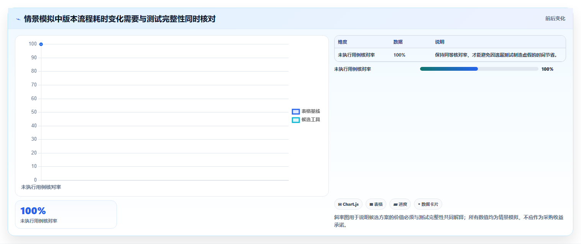581x244 pixels.
Task: Click the 说明 column header
Action: click(x=440, y=42)
